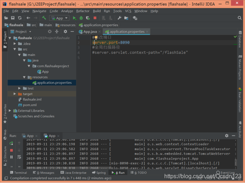Pause output in the Run panel
Viewport: 245px width, 183px height.
[11, 157]
